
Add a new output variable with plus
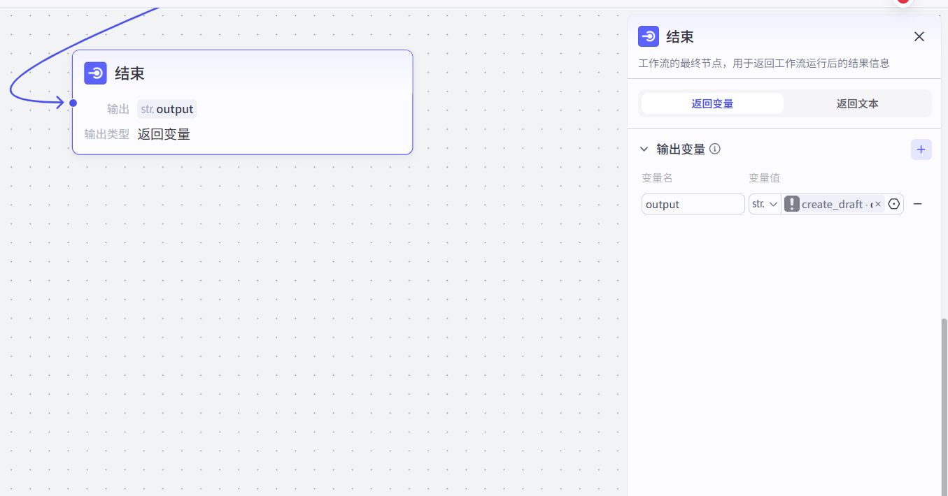tap(921, 149)
